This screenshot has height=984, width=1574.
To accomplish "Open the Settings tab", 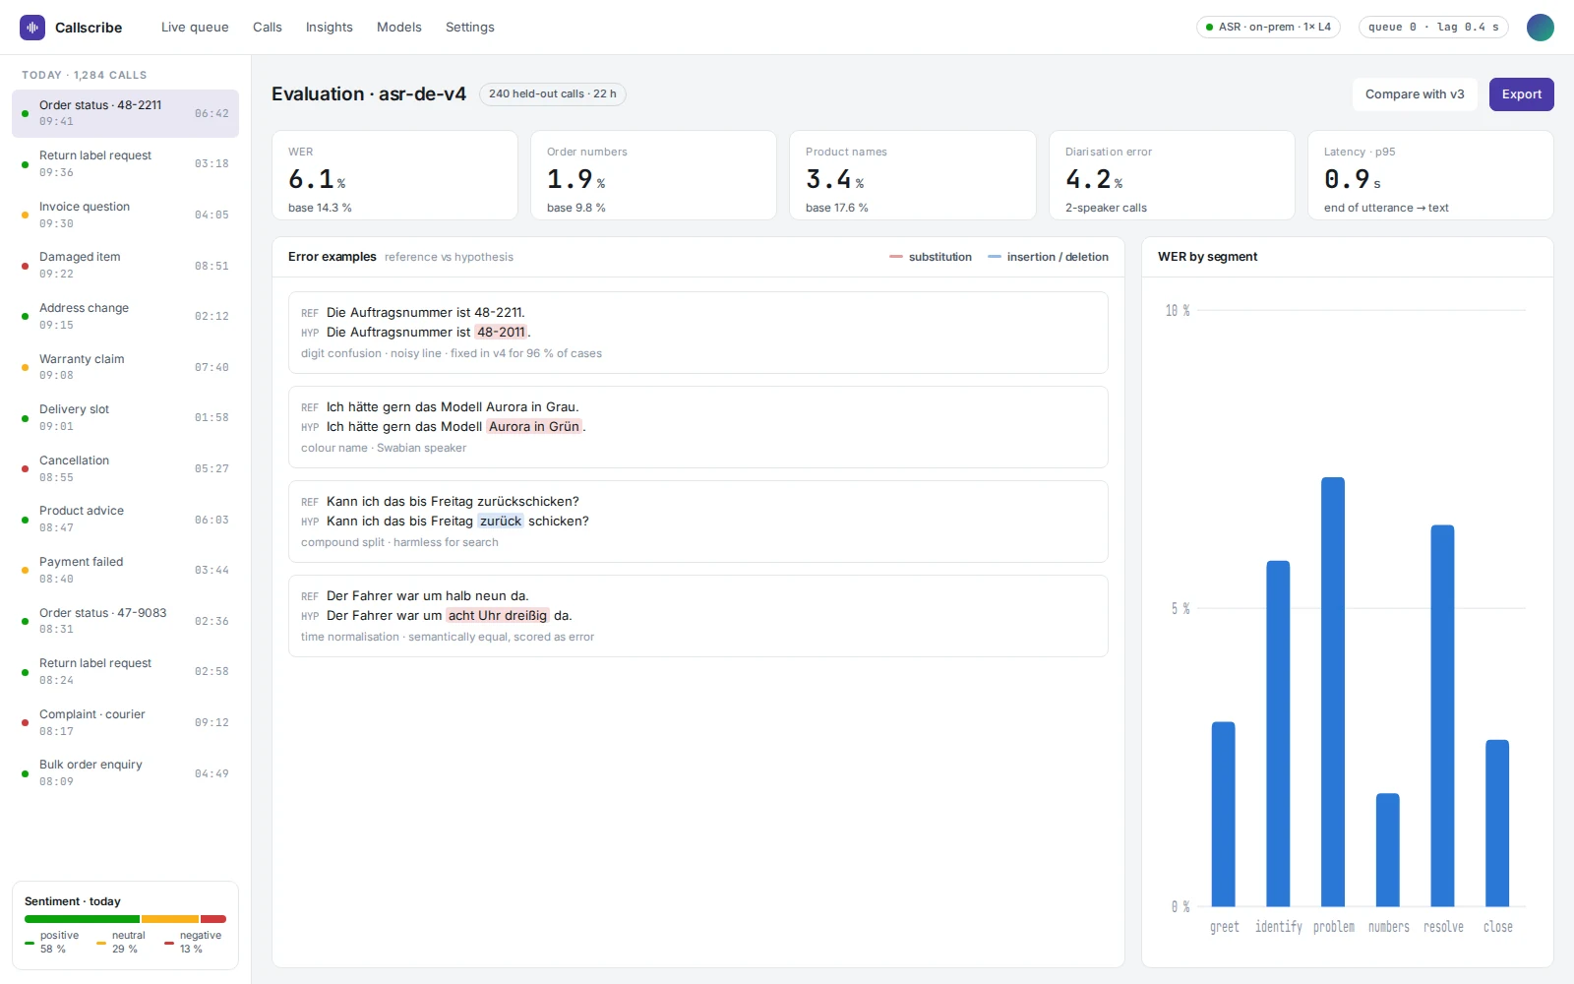I will tap(470, 28).
